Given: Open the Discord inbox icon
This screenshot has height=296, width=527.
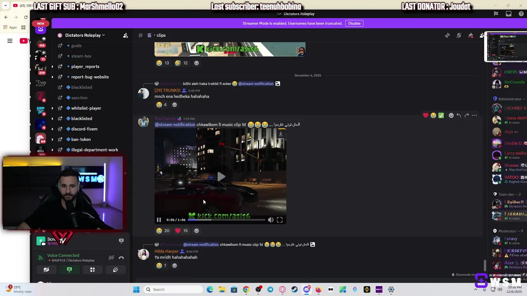Looking at the screenshot, I should pos(508,14).
